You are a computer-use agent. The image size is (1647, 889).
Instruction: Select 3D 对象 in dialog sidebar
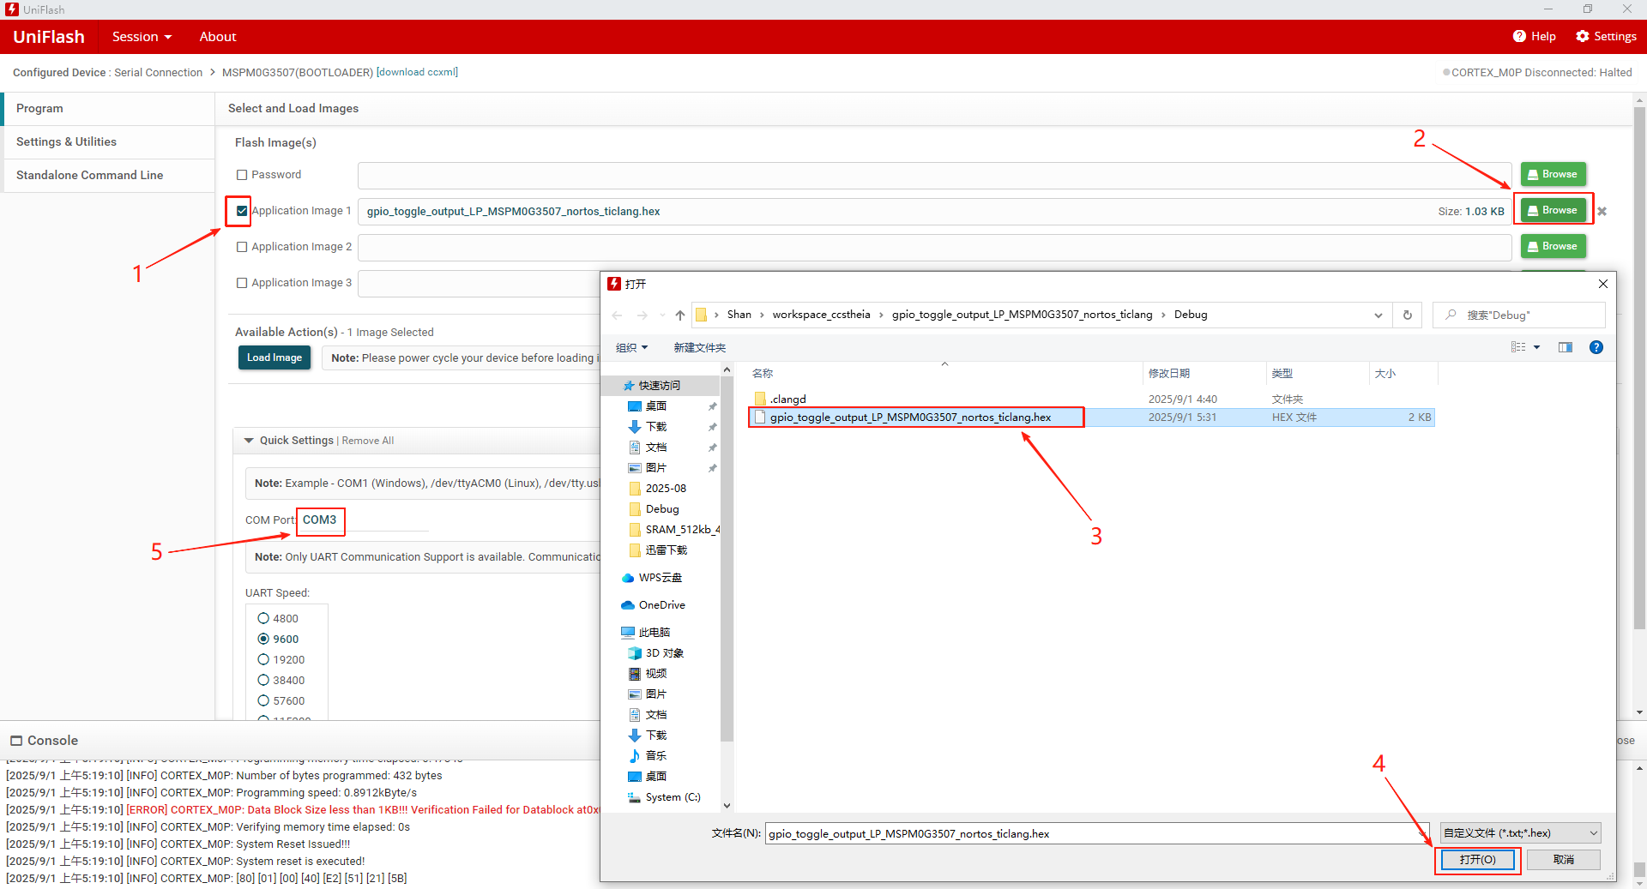[x=664, y=653]
